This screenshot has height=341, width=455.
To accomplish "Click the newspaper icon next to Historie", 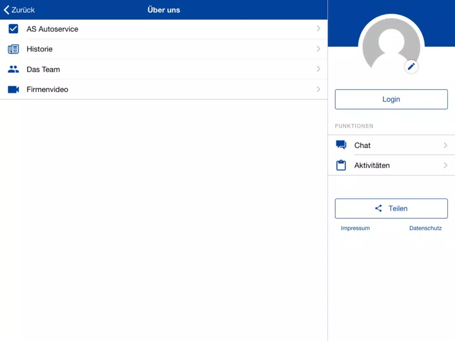I will pyautogui.click(x=13, y=49).
